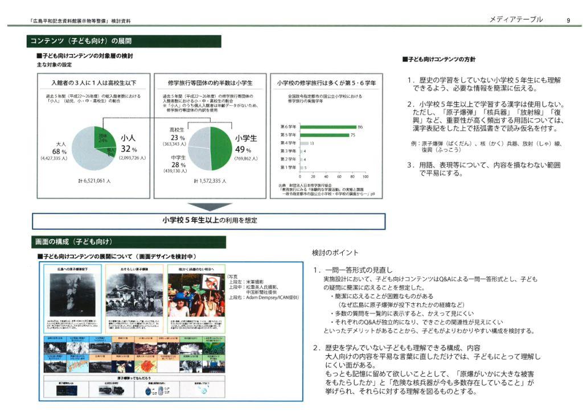Click the 小学生 49% label
583x412 pixels.
coord(245,144)
